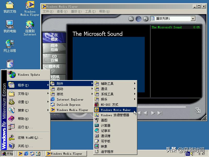
Task: Click the volume speaker icon in the system tray
Action: [x=192, y=154]
